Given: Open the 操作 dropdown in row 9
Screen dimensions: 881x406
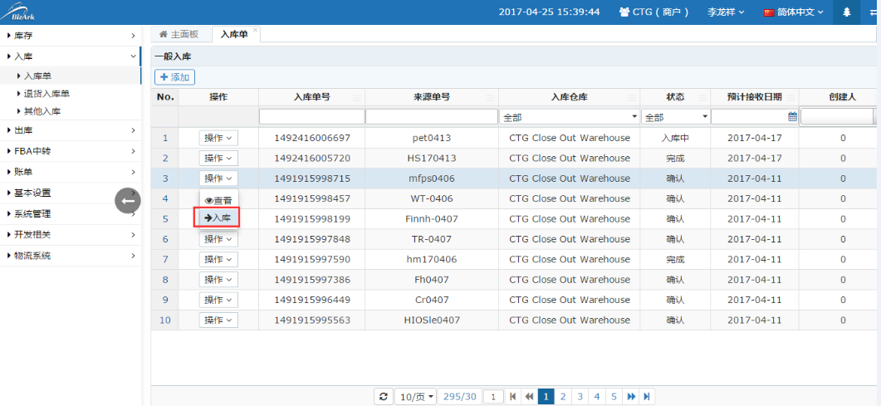Looking at the screenshot, I should 218,300.
